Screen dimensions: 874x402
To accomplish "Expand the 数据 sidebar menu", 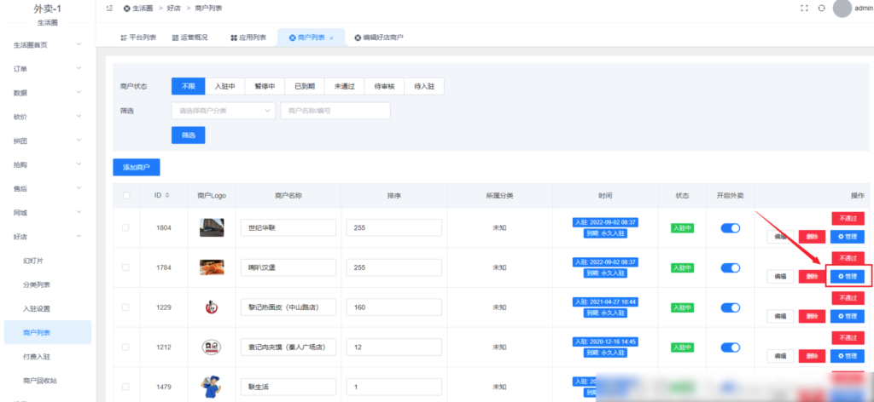I will click(48, 93).
